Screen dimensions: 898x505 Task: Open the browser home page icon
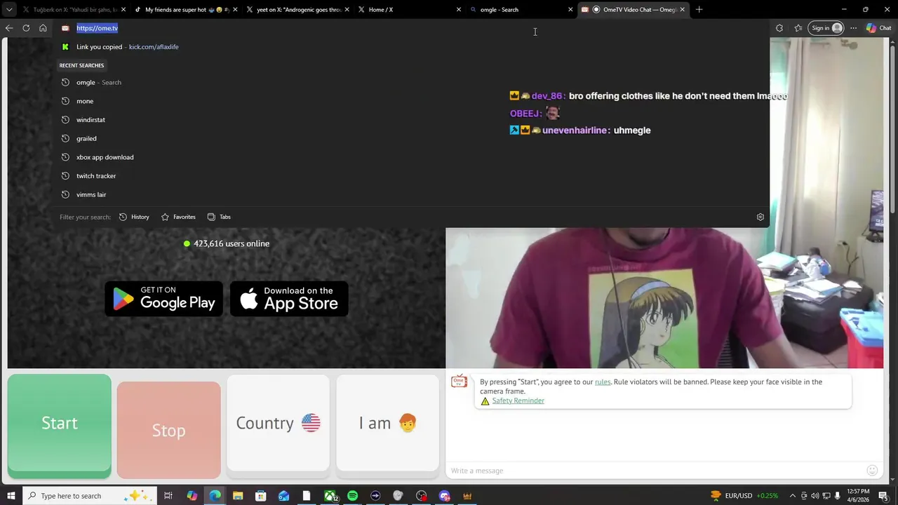[x=43, y=28]
